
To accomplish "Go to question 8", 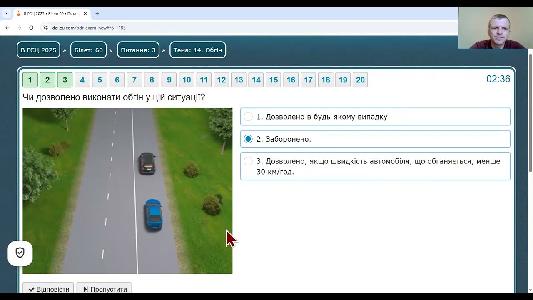I will 152,80.
